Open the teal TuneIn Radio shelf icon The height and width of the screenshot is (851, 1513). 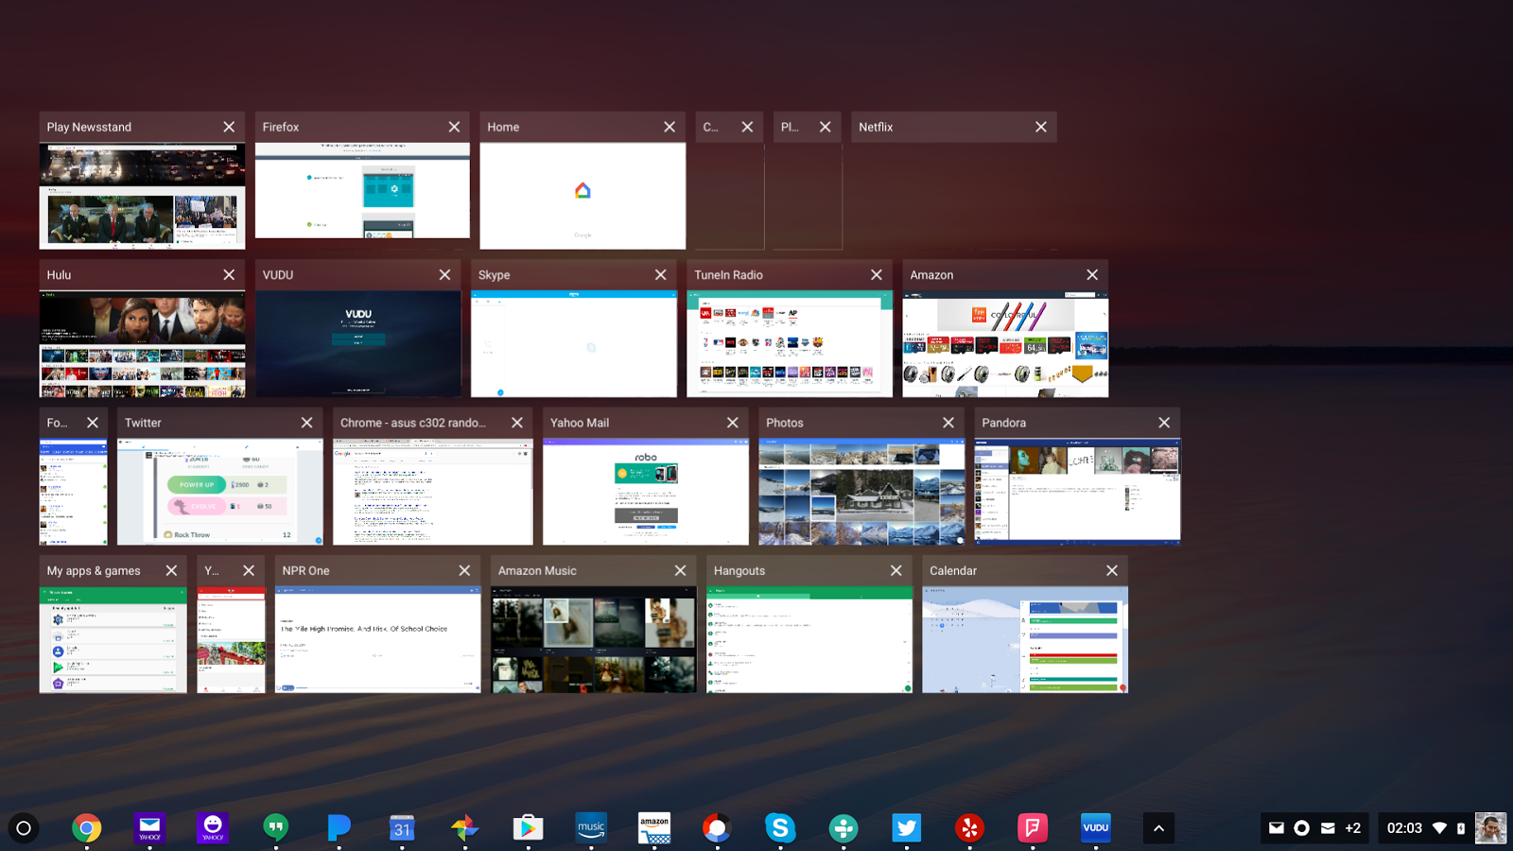(x=843, y=828)
